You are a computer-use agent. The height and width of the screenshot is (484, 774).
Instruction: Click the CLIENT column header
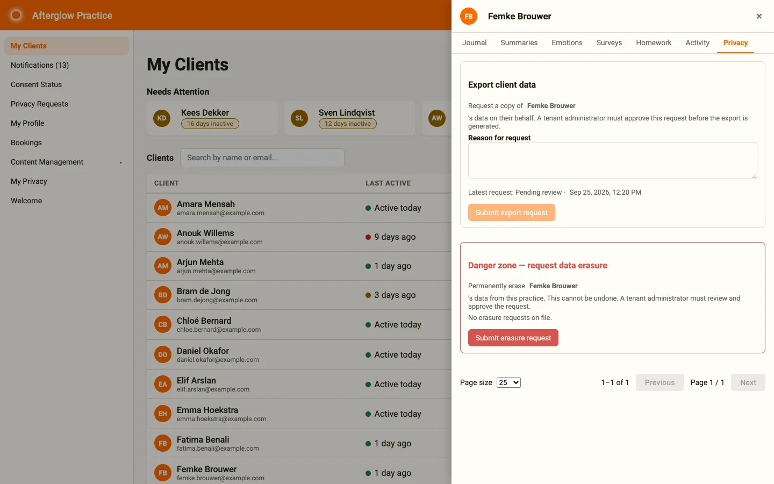(167, 183)
